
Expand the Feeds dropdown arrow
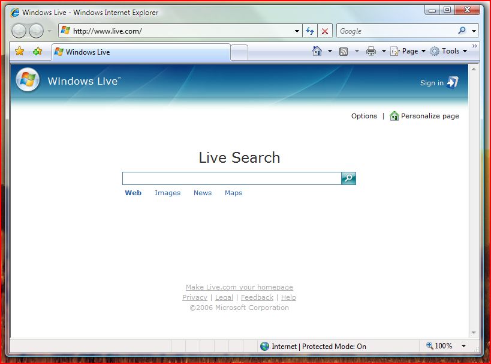[357, 51]
